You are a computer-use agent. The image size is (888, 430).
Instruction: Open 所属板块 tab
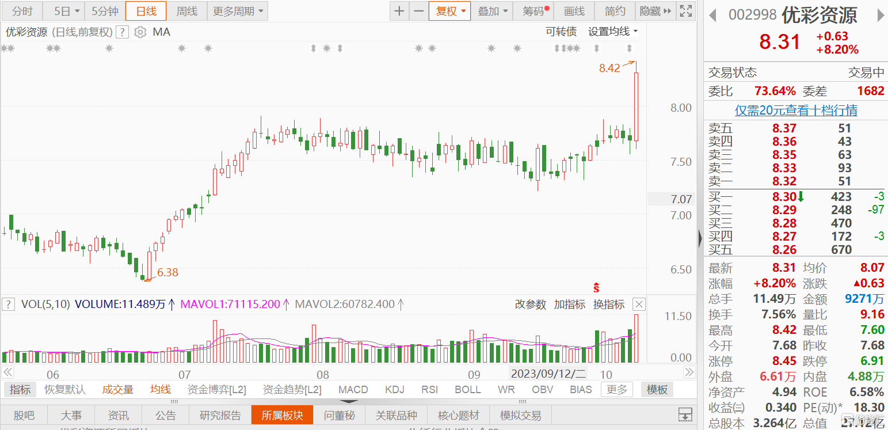282,415
